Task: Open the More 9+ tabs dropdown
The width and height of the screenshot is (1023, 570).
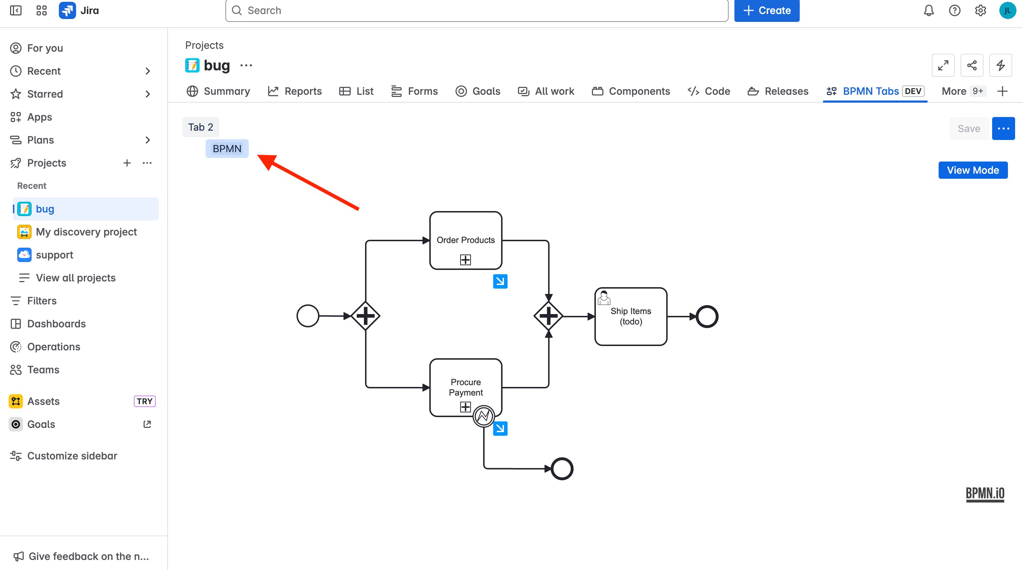Action: click(x=963, y=92)
